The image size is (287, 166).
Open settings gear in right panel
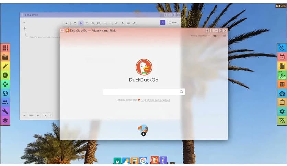(282, 111)
